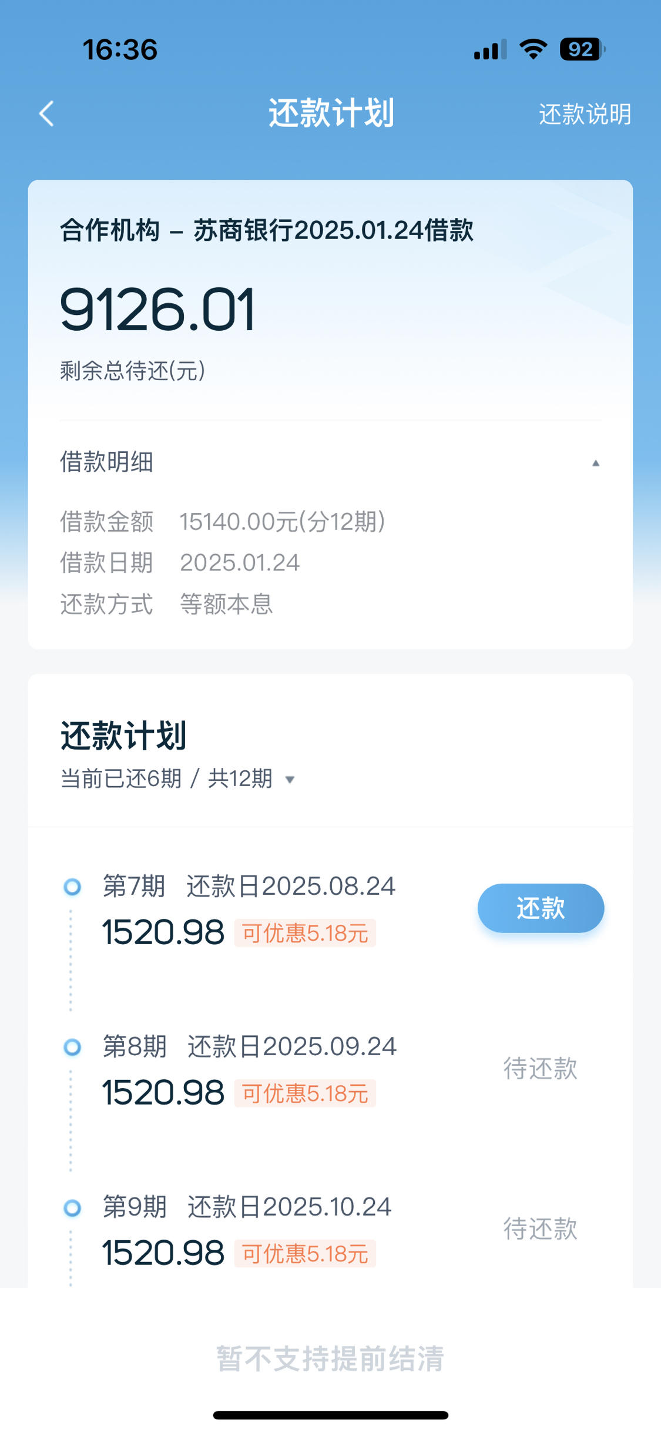This screenshot has height=1433, width=661.
Task: Tap the cellular signal icon
Action: (x=490, y=50)
